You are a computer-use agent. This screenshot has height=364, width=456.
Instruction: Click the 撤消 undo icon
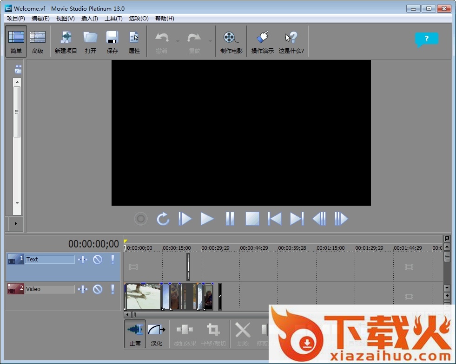162,41
